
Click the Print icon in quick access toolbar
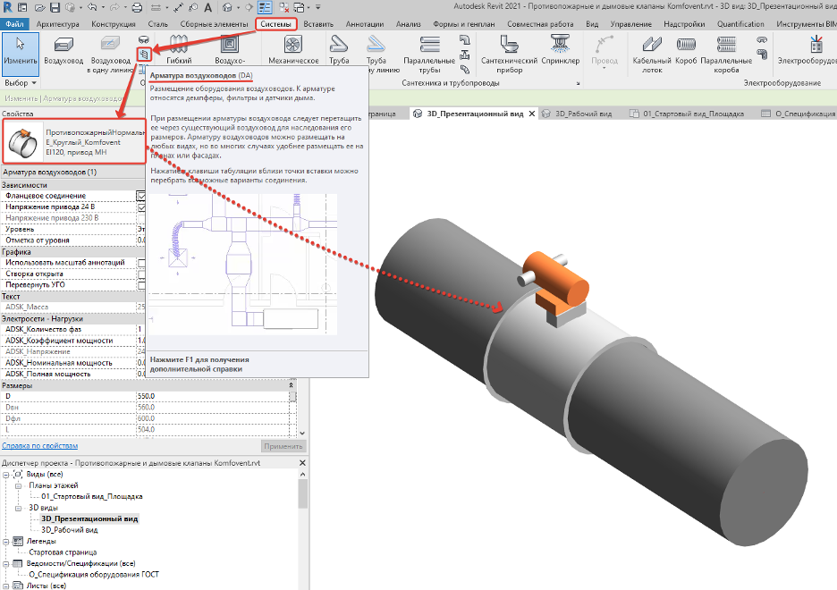click(x=137, y=7)
